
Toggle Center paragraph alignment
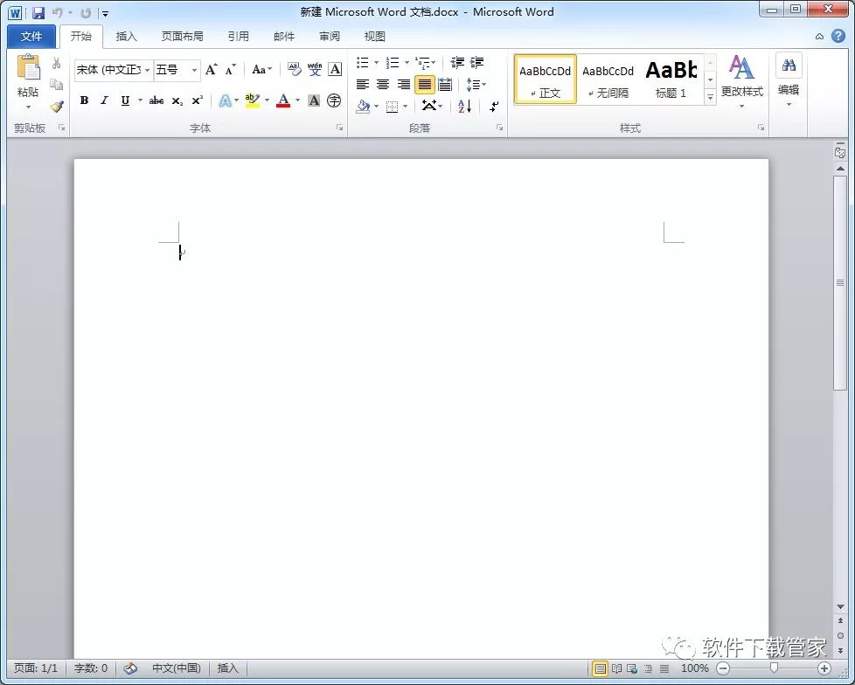click(x=383, y=85)
